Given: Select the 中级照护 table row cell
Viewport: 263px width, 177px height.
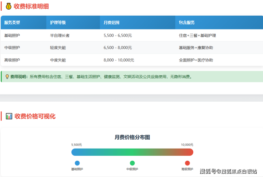Looking at the screenshot, I should (x=12, y=48).
